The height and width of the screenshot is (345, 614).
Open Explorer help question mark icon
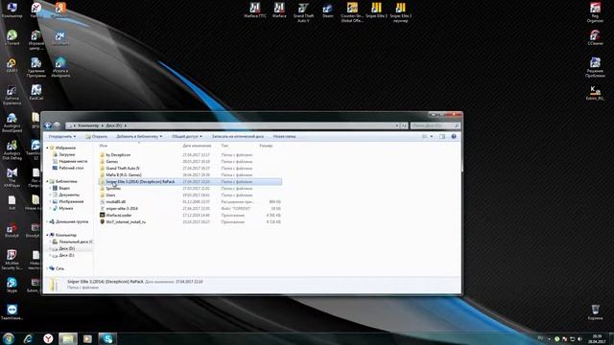(454, 136)
